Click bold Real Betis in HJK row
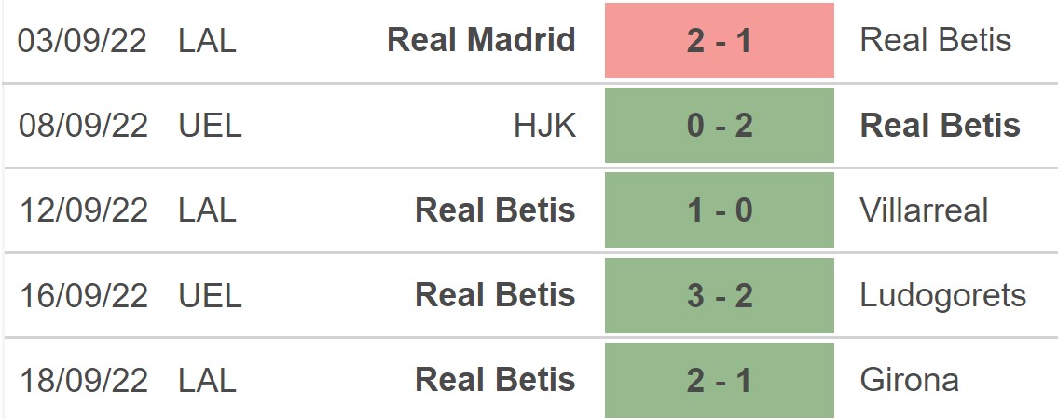This screenshot has width=1058, height=419. pos(940,126)
